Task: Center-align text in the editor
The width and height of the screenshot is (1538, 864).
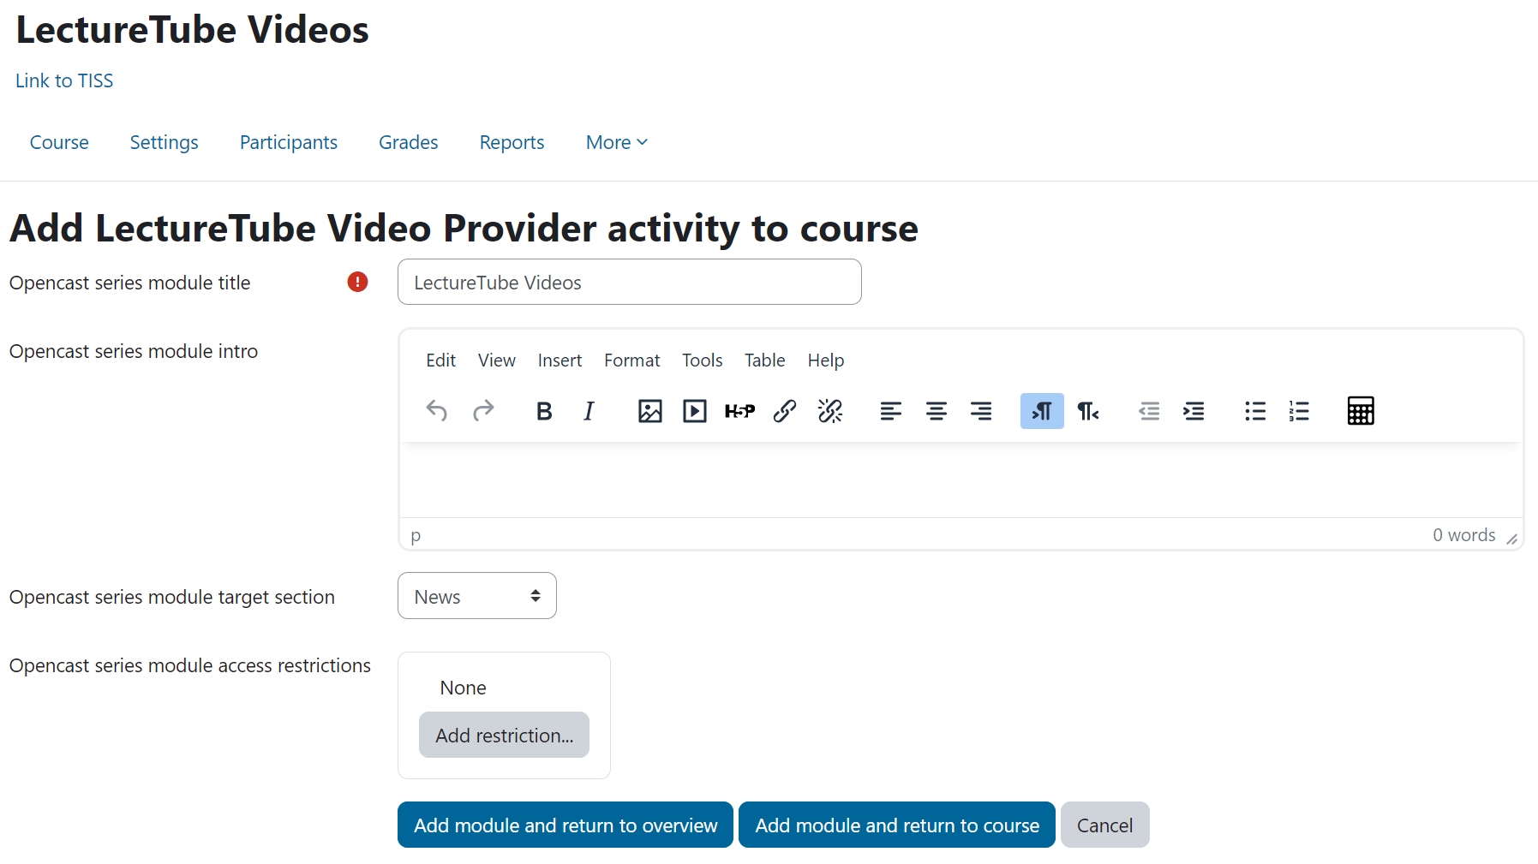Action: pos(937,411)
